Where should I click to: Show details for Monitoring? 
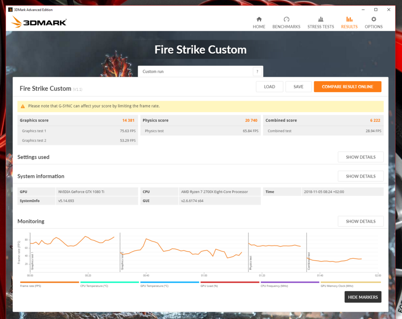360,221
